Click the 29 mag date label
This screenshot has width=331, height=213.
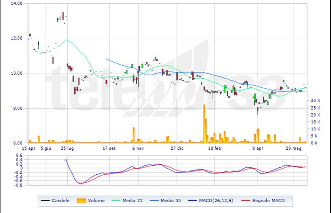294,148
